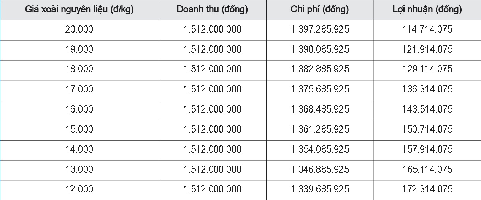Click the cost value 1.368.485.925
This screenshot has width=481, height=200.
pyautogui.click(x=320, y=110)
